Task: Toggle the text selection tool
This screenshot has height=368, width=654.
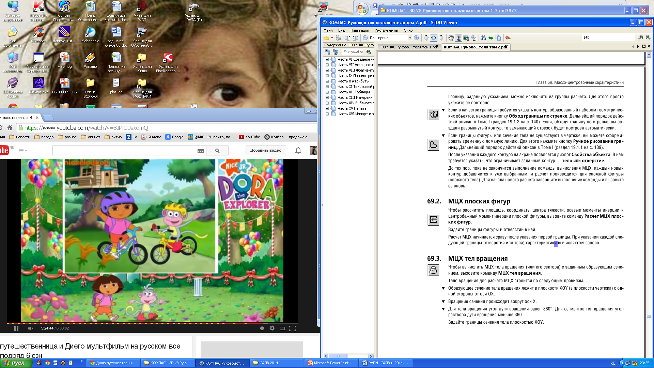Action: [458, 38]
